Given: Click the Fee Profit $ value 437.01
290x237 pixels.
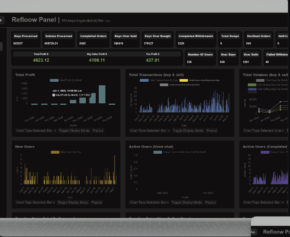Looking at the screenshot, I should (153, 60).
